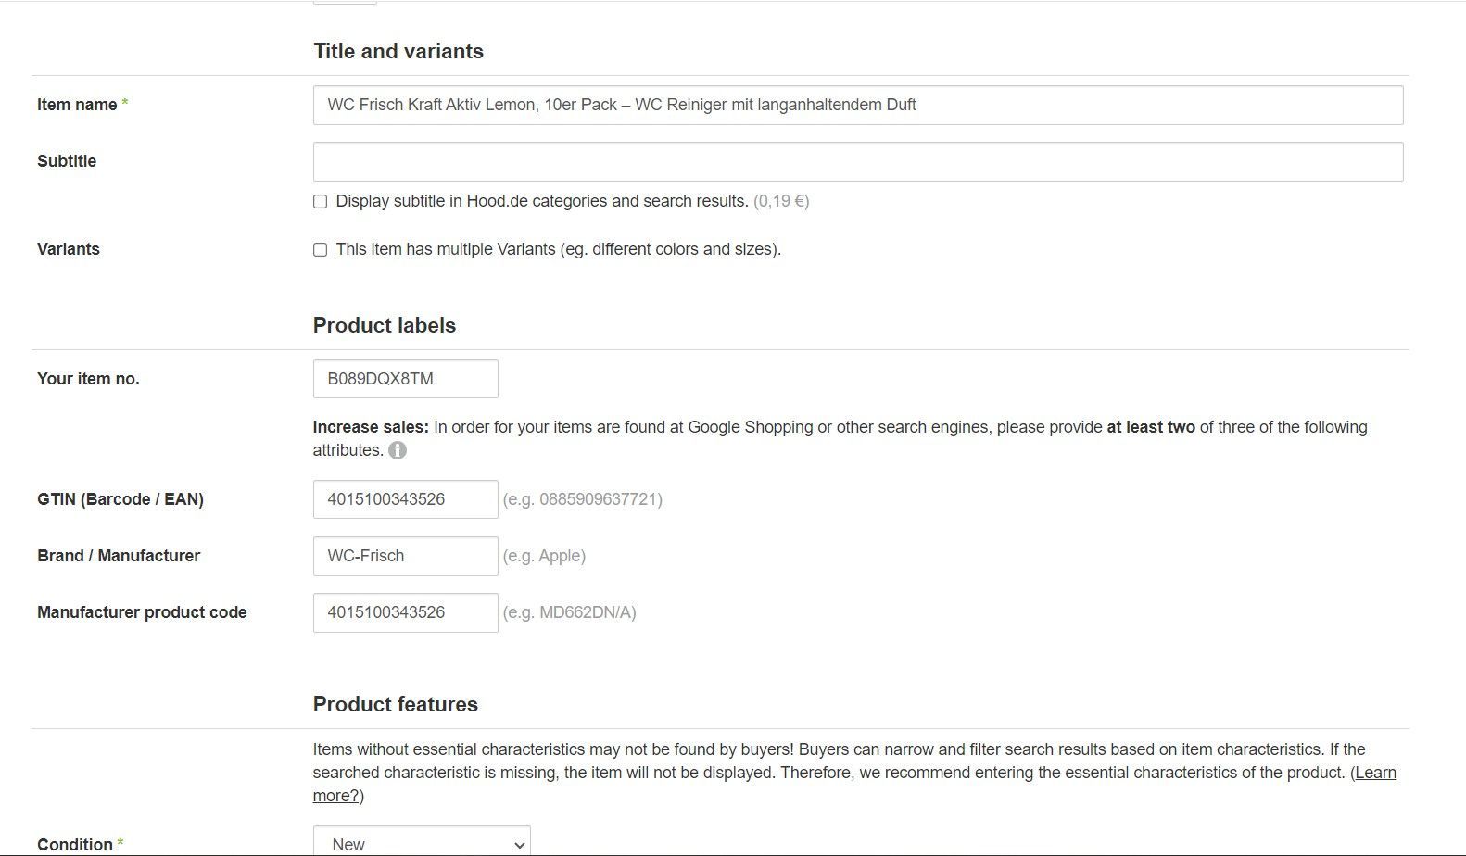Open the Condition dropdown
The height and width of the screenshot is (856, 1466).
pyautogui.click(x=422, y=843)
